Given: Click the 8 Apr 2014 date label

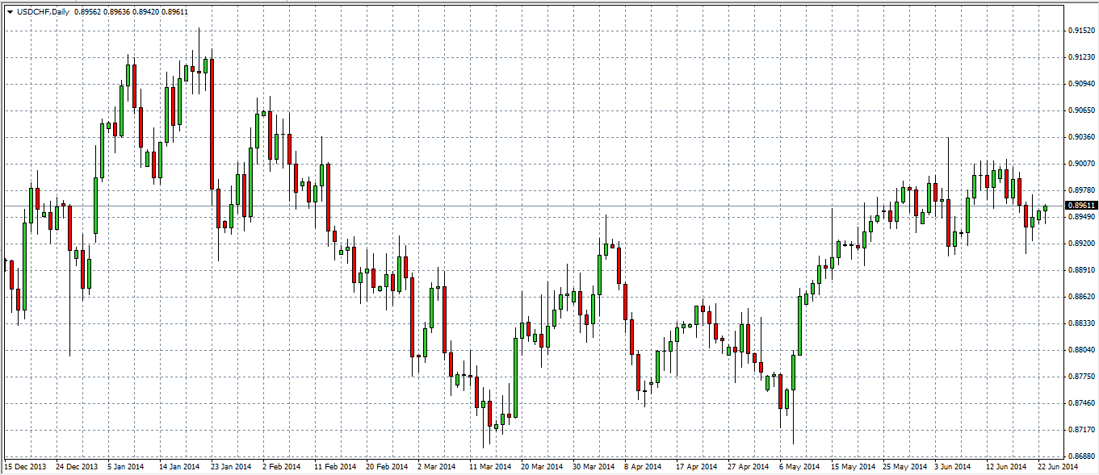Looking at the screenshot, I should (644, 467).
